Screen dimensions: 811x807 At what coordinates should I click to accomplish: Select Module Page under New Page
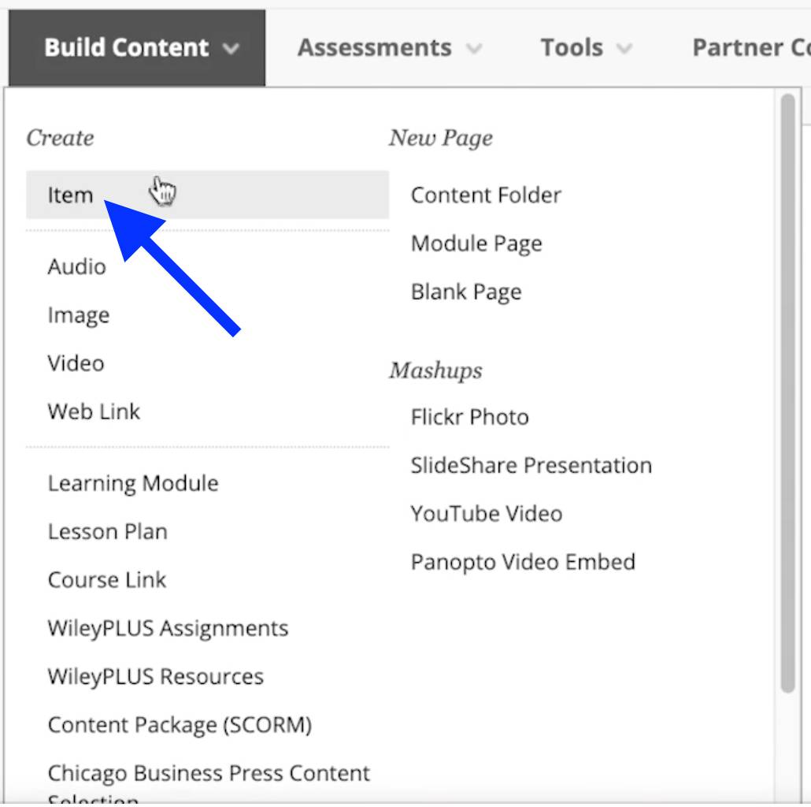coord(476,244)
